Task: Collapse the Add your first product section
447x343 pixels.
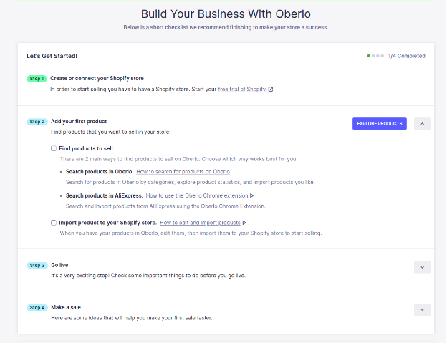Action: coord(422,123)
